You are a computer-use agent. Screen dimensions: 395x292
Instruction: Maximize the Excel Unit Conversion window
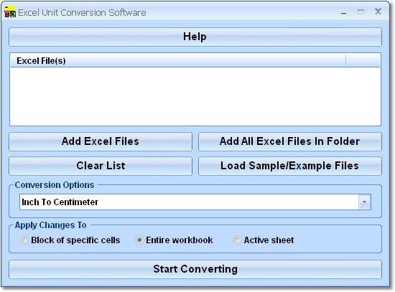click(361, 11)
